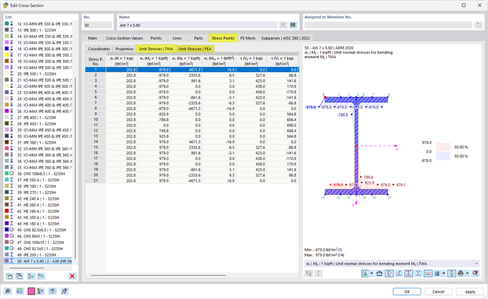Image resolution: width=488 pixels, height=299 pixels.
Task: Toggle the stress points dotted icon
Action: pos(428,273)
